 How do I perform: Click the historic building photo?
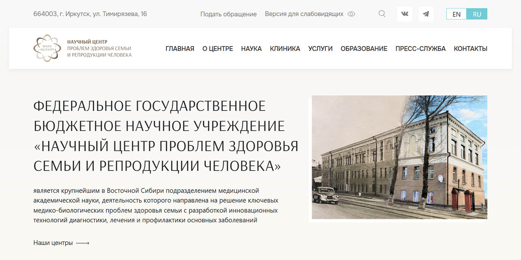pos(399,157)
